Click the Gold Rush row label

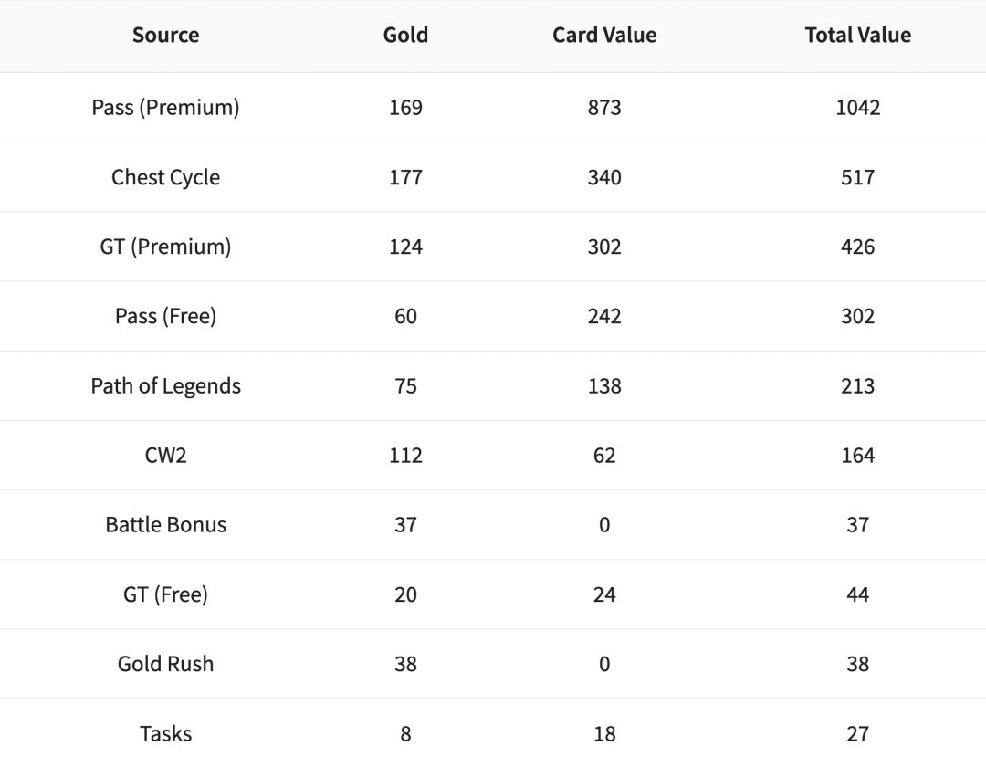[x=165, y=664]
